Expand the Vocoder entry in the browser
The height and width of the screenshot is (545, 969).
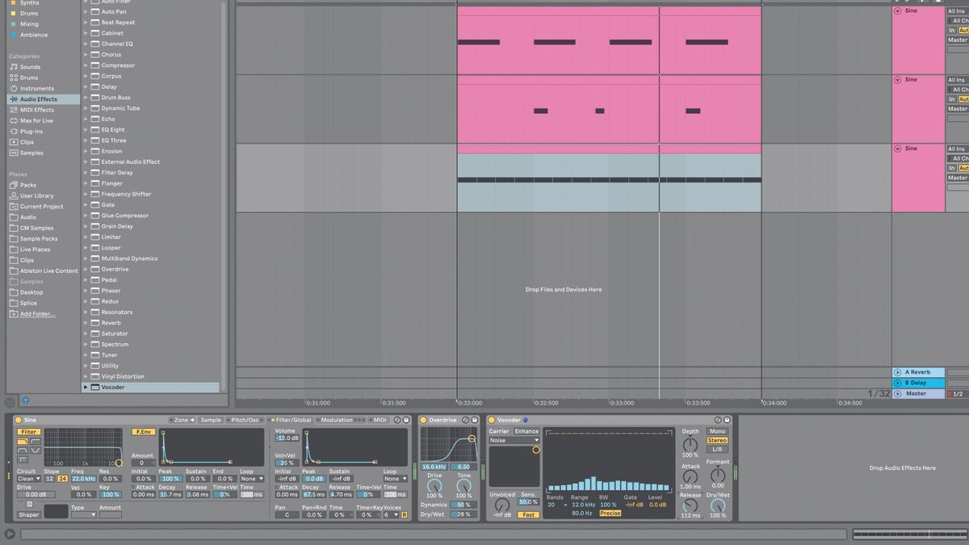coord(86,387)
